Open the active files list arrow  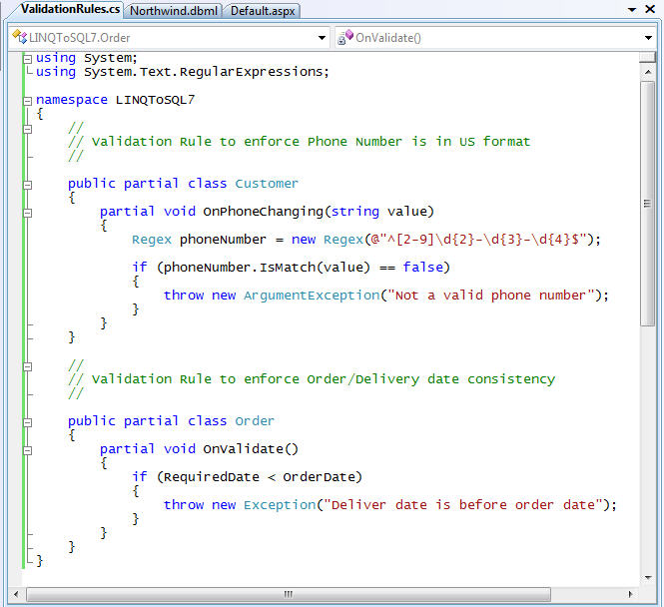(x=632, y=9)
